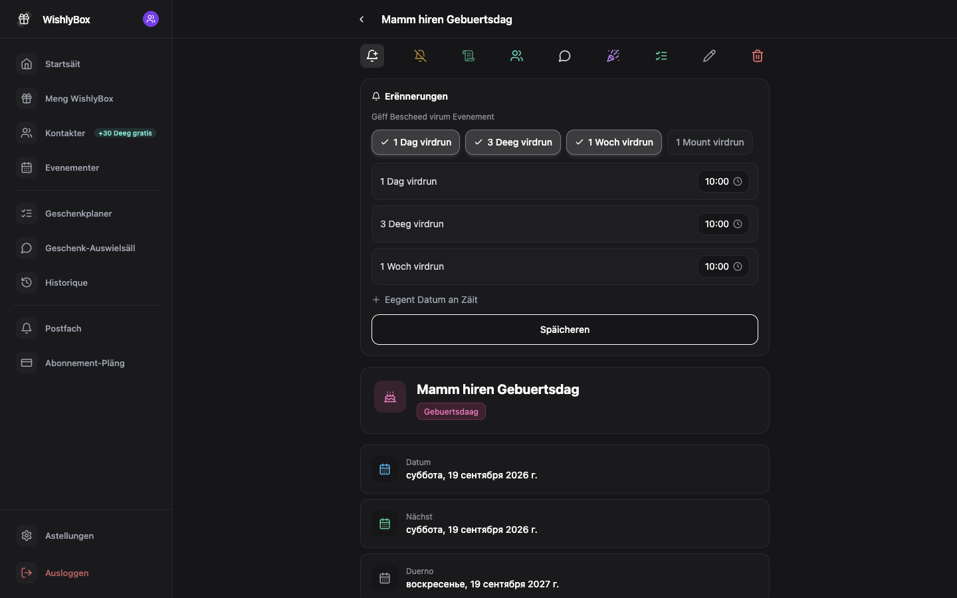Open the green wishlist scroll icon
This screenshot has height=598, width=957.
(469, 56)
